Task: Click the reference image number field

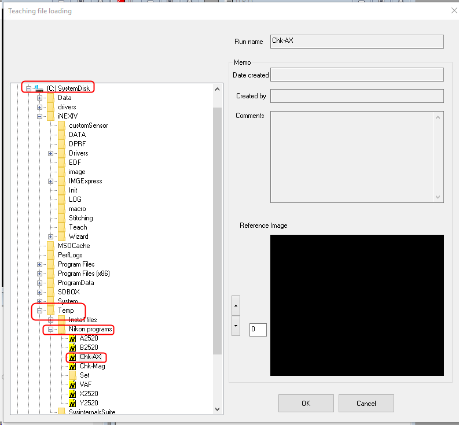Action: point(258,330)
